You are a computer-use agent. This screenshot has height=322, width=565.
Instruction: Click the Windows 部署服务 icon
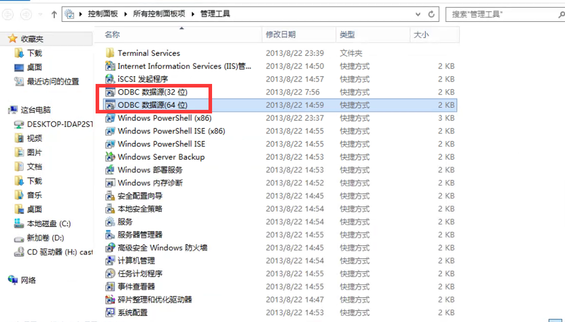[x=110, y=170]
